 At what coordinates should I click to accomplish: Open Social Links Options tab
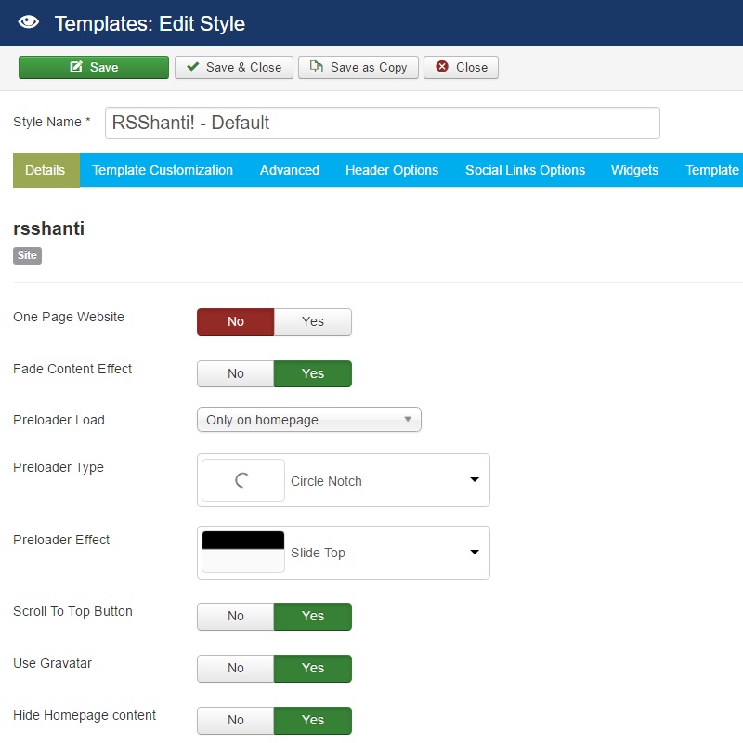525,170
